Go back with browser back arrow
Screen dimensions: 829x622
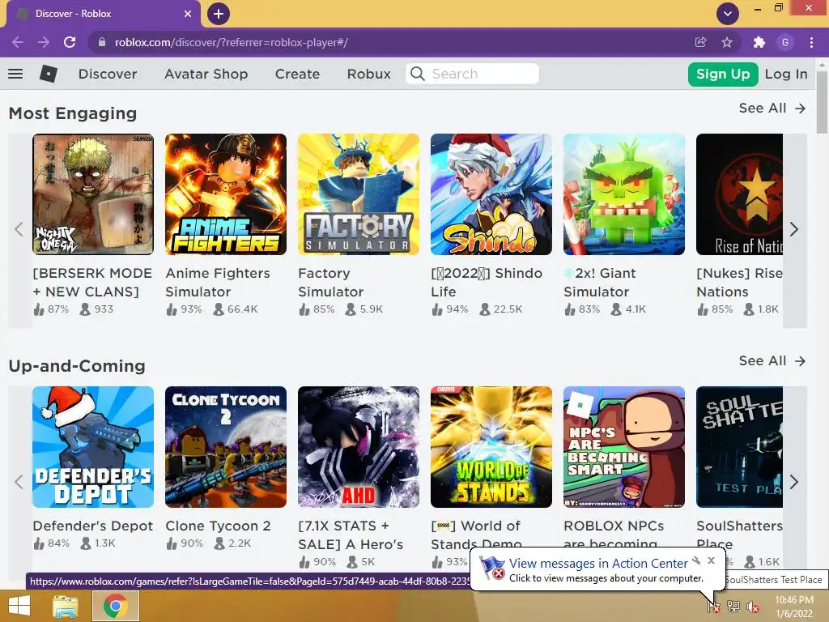point(18,42)
